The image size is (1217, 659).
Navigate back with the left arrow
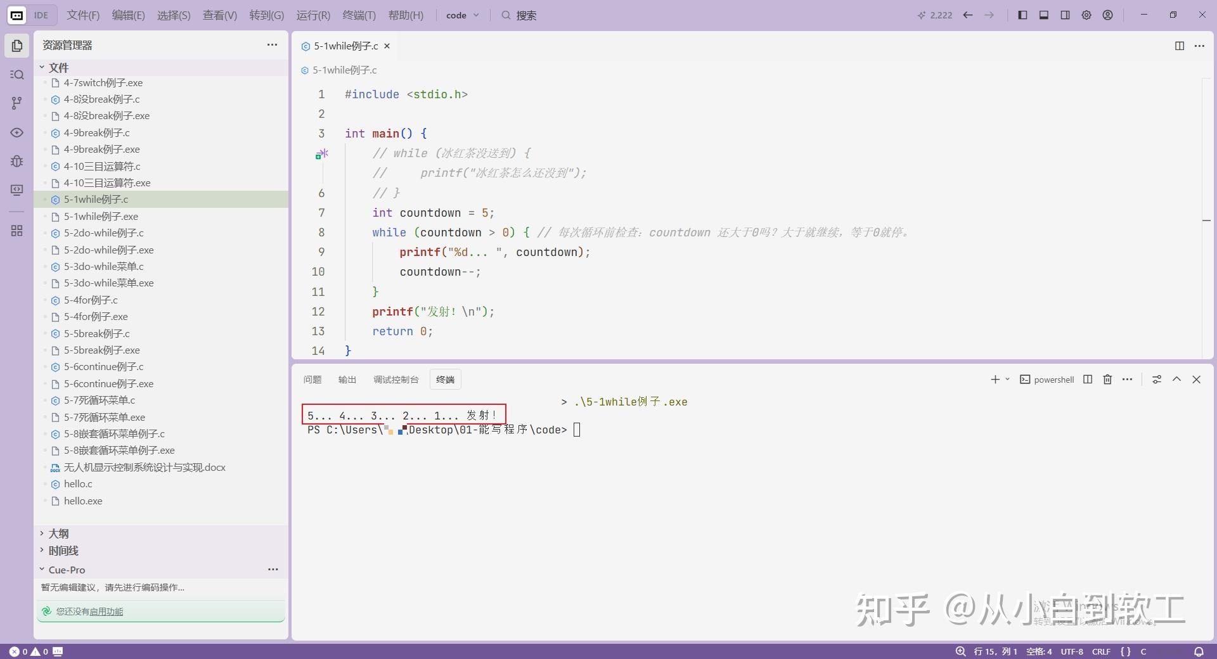pyautogui.click(x=968, y=15)
